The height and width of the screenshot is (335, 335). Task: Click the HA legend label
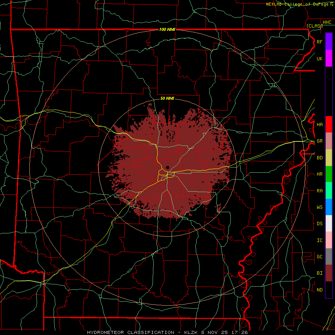tap(319, 124)
